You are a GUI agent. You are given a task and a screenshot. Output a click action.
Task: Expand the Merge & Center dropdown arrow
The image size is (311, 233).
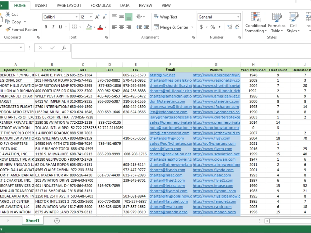click(x=192, y=27)
